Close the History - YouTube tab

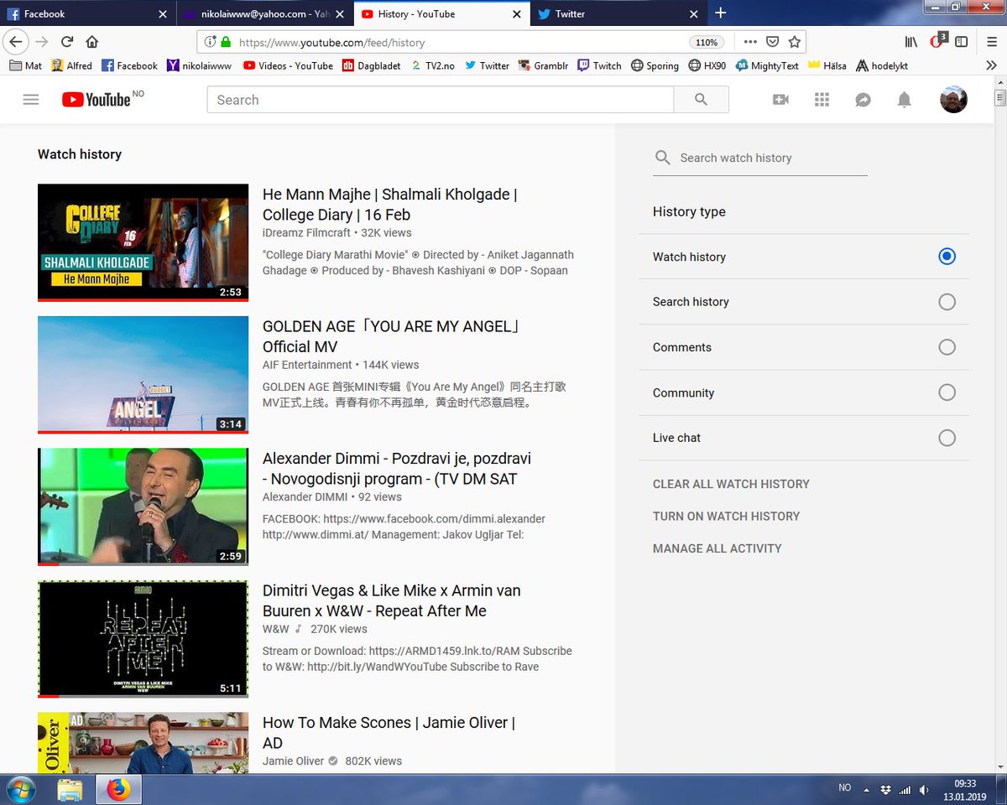coord(517,13)
